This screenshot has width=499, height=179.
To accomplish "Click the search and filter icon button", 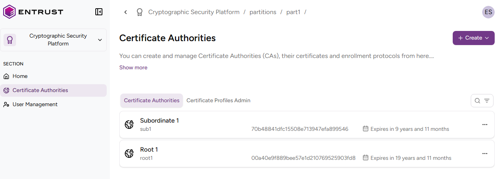I will pos(482,101).
